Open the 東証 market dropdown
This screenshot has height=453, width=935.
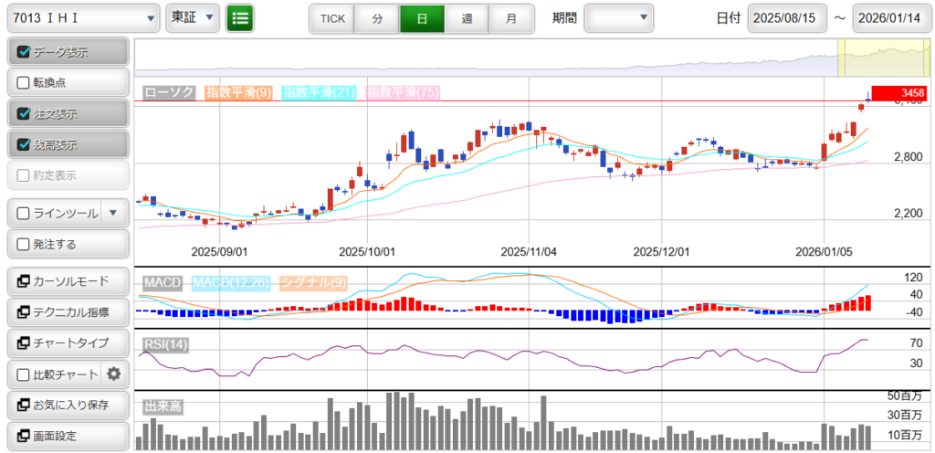click(193, 18)
